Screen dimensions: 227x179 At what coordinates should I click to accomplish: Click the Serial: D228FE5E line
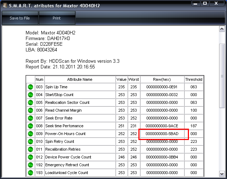click(44, 44)
